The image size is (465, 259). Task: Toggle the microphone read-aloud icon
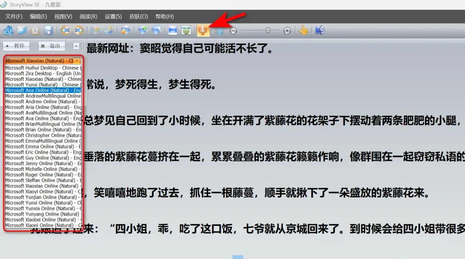(x=203, y=30)
